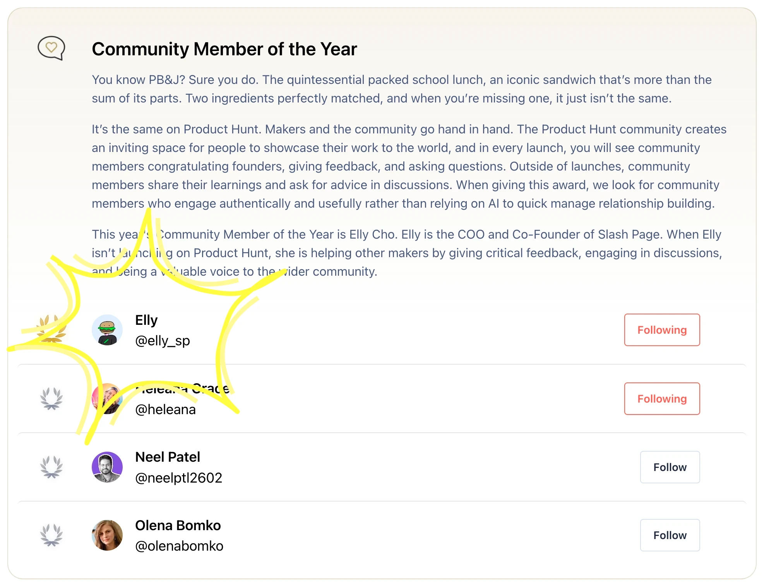Visit the @elly_sp handle
This screenshot has height=587, width=764.
163,341
